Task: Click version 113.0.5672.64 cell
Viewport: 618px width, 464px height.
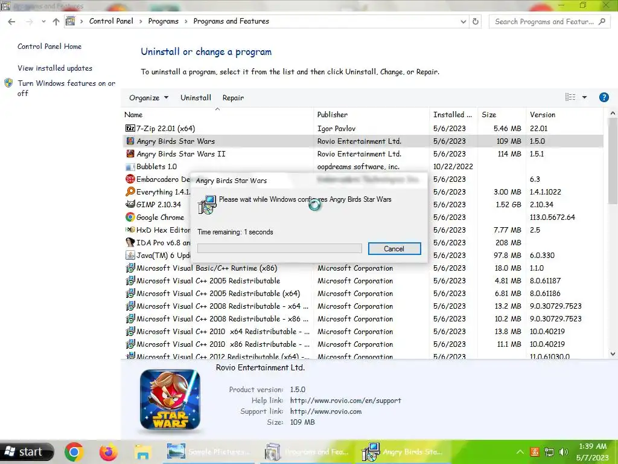Action: 552,217
